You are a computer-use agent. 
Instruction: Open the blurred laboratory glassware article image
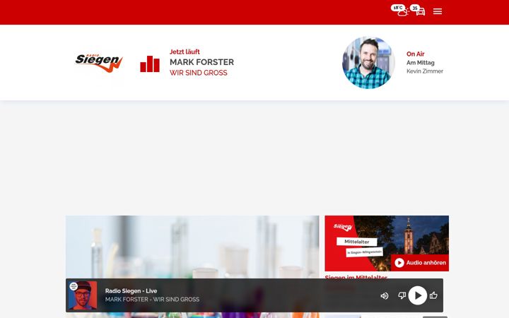pyautogui.click(x=192, y=247)
